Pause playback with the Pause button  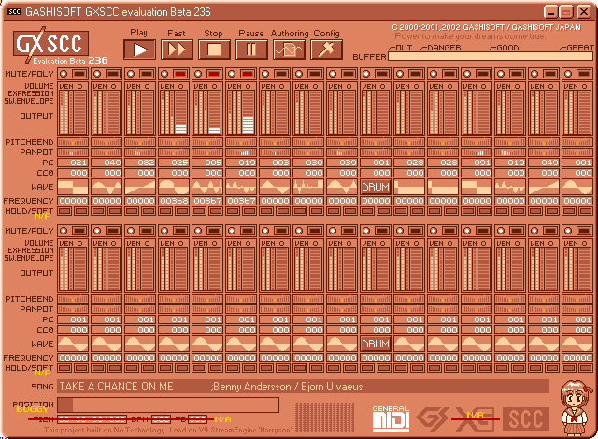point(251,50)
